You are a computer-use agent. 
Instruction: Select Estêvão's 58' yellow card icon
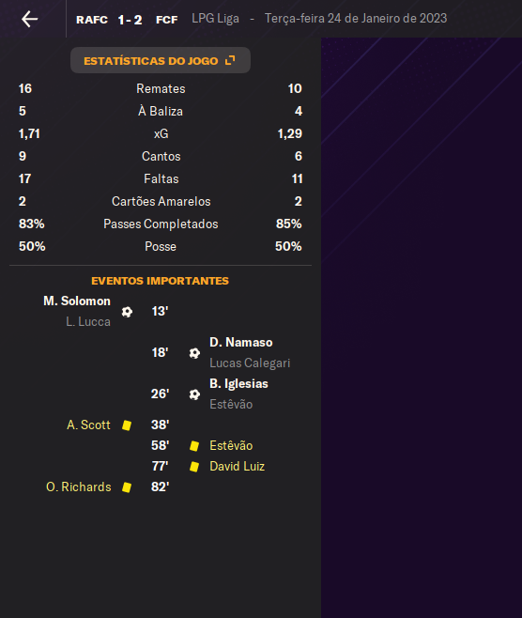point(194,446)
